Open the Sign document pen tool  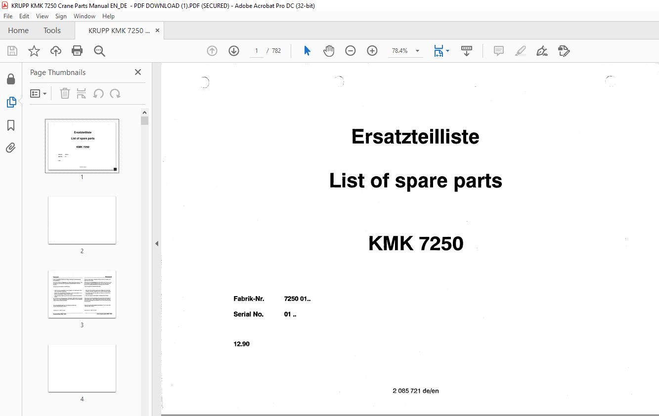pyautogui.click(x=542, y=51)
